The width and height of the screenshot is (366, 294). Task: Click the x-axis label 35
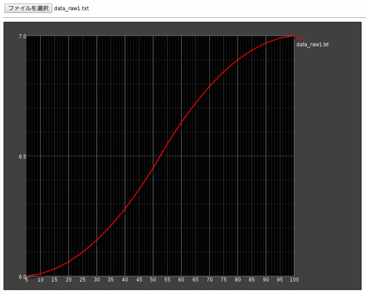(x=111, y=279)
